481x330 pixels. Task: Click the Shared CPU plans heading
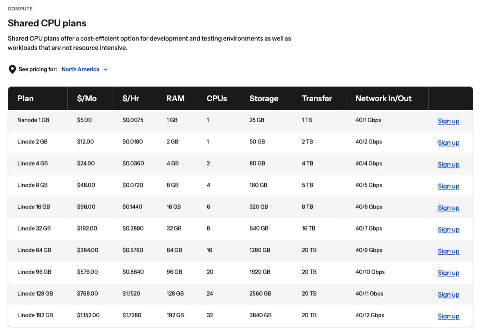47,23
